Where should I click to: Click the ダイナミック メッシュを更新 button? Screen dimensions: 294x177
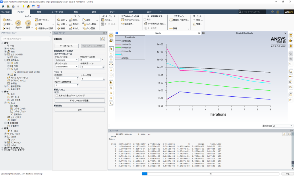(93, 46)
